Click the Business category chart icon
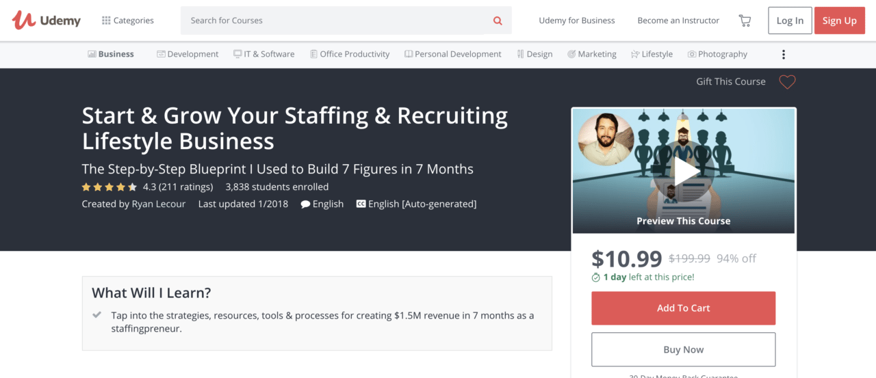 (x=92, y=54)
